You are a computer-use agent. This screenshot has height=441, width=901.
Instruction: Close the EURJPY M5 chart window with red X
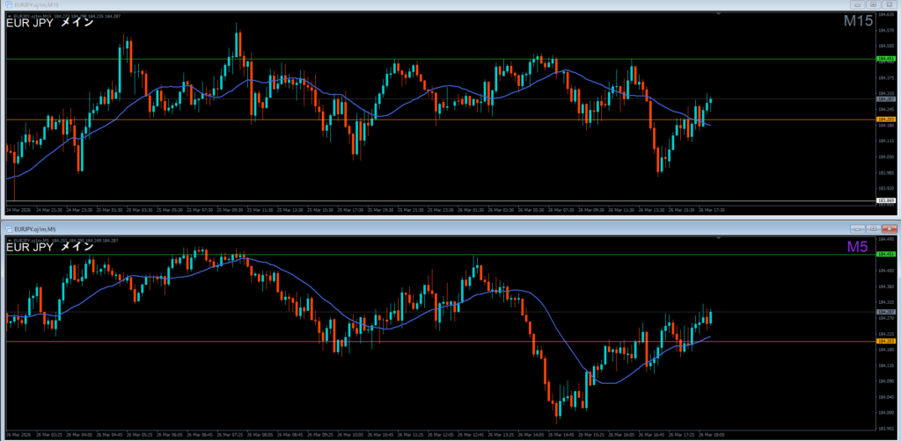(889, 228)
